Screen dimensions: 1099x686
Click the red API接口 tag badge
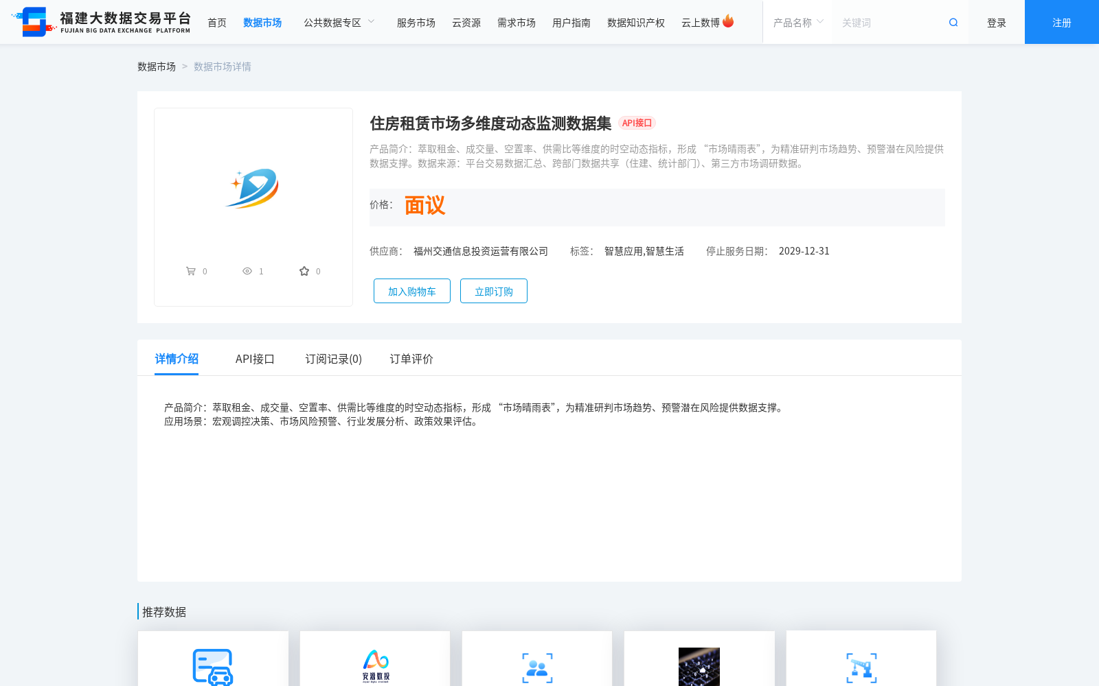pyautogui.click(x=637, y=123)
